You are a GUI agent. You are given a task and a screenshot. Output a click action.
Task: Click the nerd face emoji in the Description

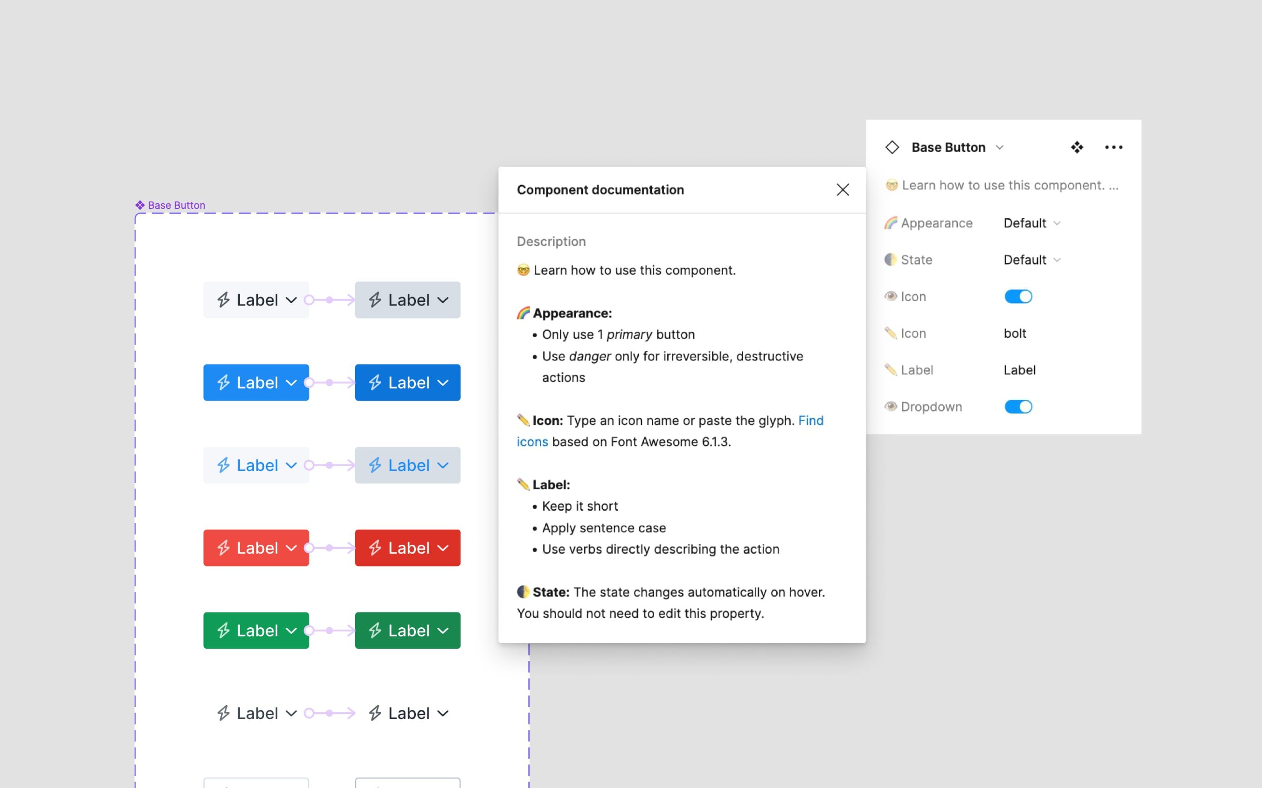[524, 270]
